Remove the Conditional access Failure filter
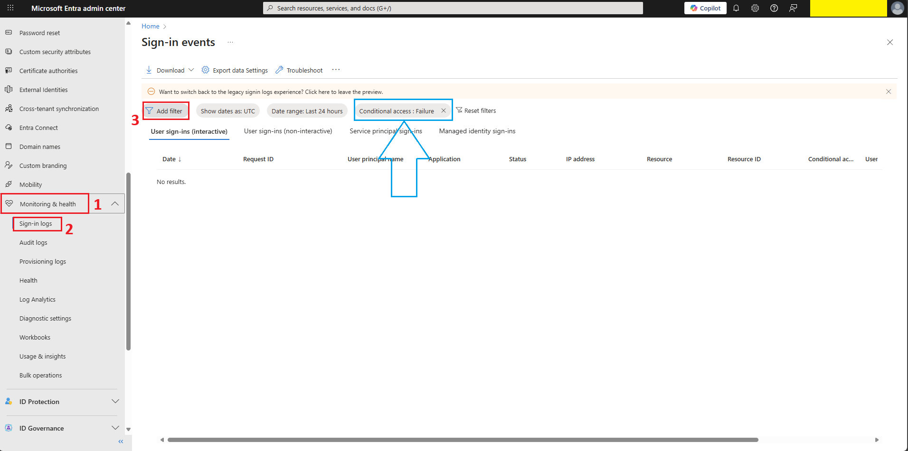Viewport: 908px width, 451px height. point(444,110)
